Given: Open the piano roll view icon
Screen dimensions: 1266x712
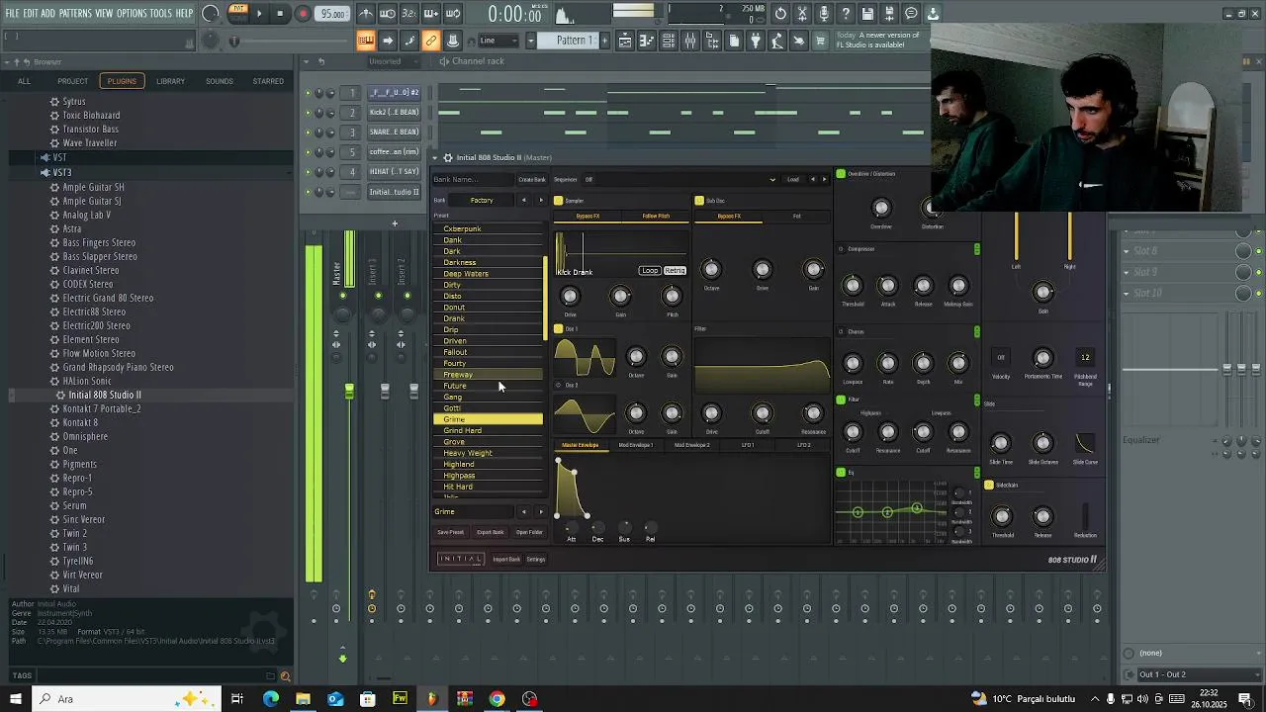Looking at the screenshot, I should (x=647, y=41).
